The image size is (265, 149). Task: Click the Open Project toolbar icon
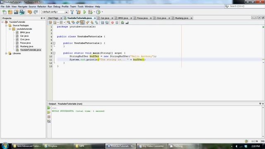pos(16,12)
